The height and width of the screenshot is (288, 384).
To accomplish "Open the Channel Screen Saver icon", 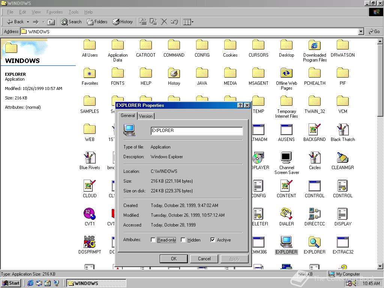I will click(x=286, y=157).
